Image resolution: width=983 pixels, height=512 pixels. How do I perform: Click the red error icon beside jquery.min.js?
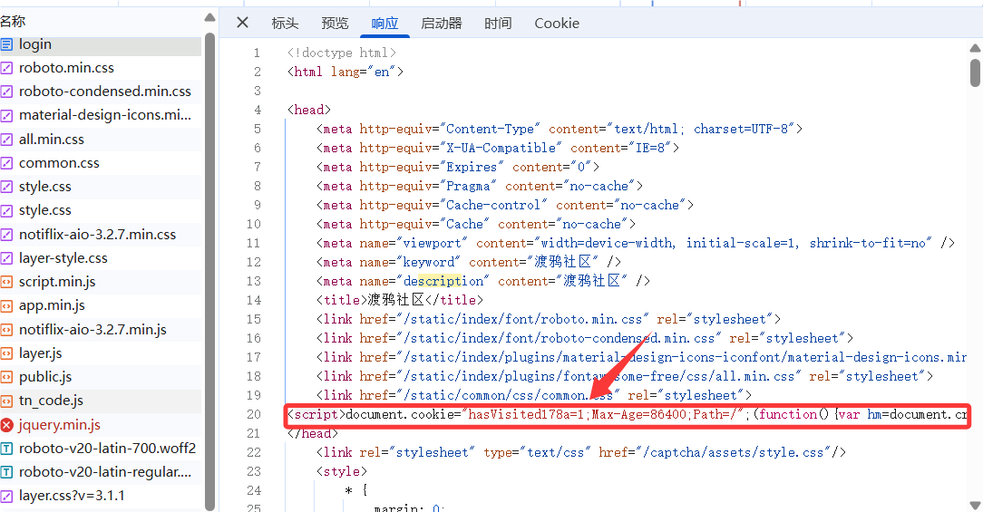coord(7,425)
